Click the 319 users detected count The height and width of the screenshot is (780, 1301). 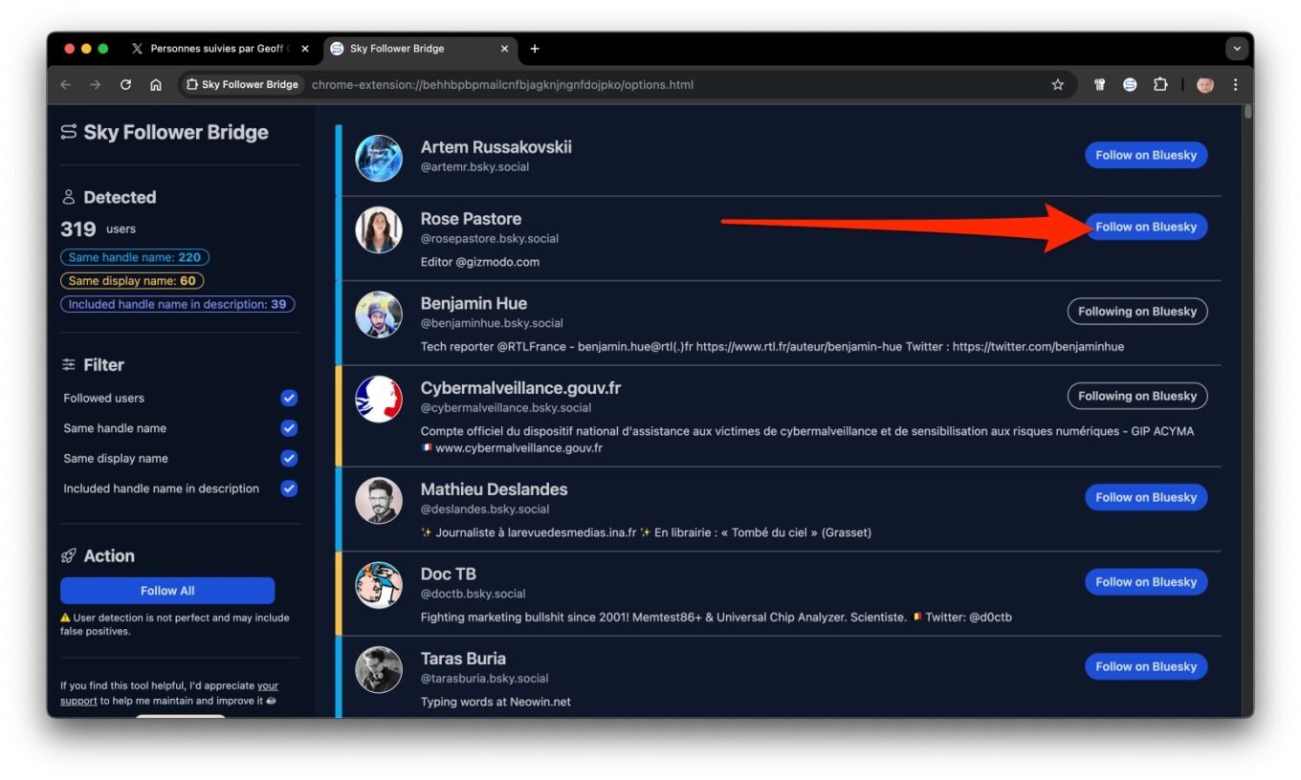99,229
